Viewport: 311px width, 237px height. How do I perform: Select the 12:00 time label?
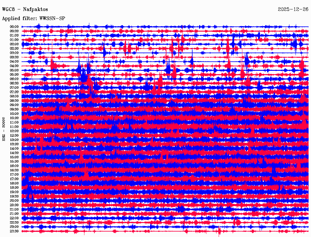coord(14,131)
